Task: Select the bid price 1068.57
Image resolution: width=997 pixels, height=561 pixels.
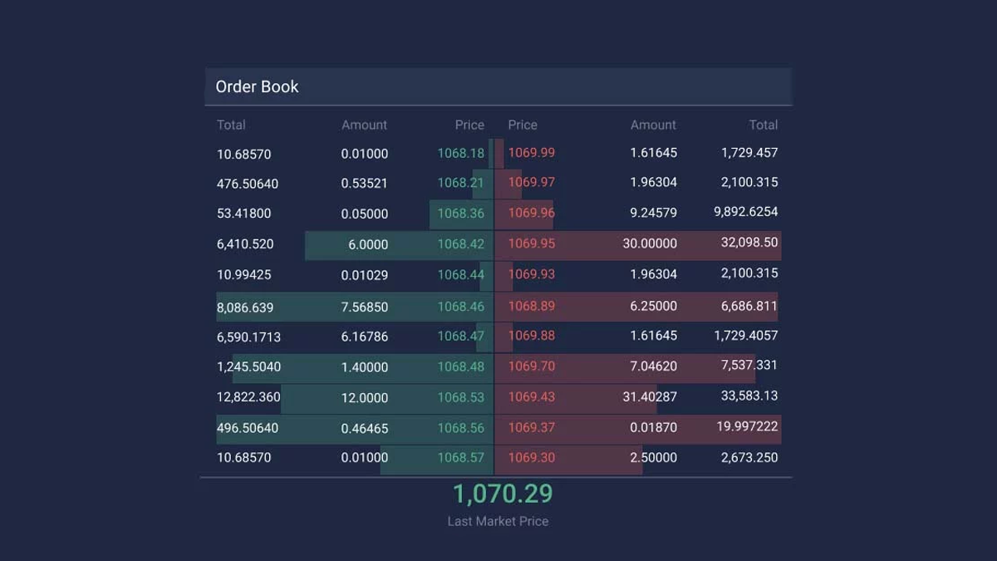Action: [460, 458]
